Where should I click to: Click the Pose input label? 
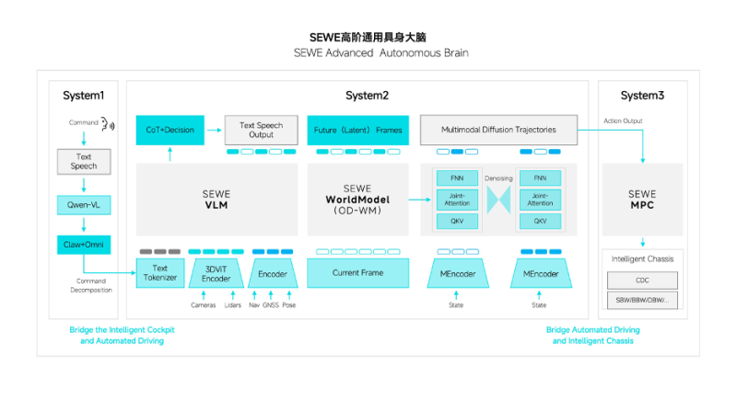point(289,305)
